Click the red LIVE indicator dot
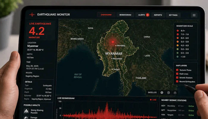Image resolution: width=208 pixels, height=119 pixels. tap(151, 100)
